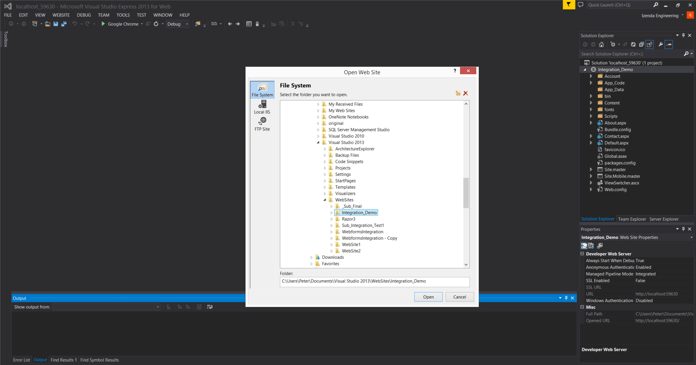
Task: Click the Cancel button in dialog
Action: [x=460, y=297]
